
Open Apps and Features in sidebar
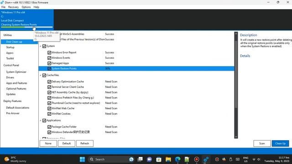pos(16,83)
